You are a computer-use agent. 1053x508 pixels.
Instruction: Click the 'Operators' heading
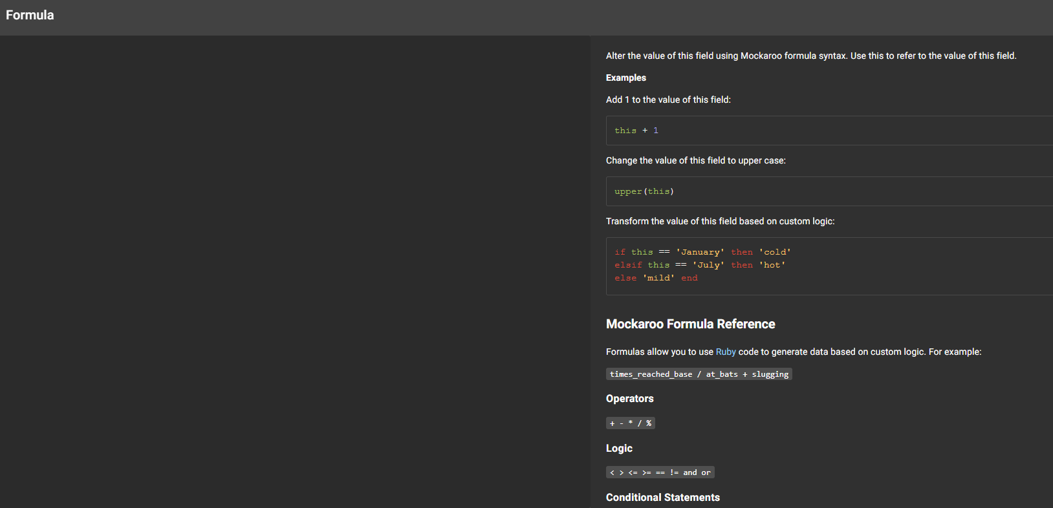tap(630, 399)
